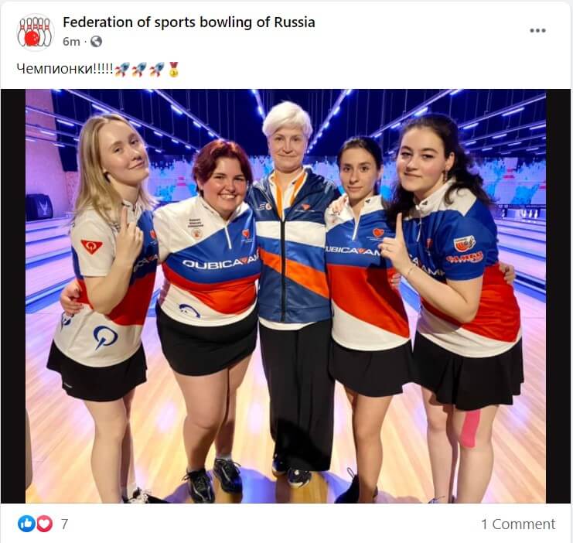Click the red heart Love reaction icon
Screen dimensions: 573x543
[44, 524]
